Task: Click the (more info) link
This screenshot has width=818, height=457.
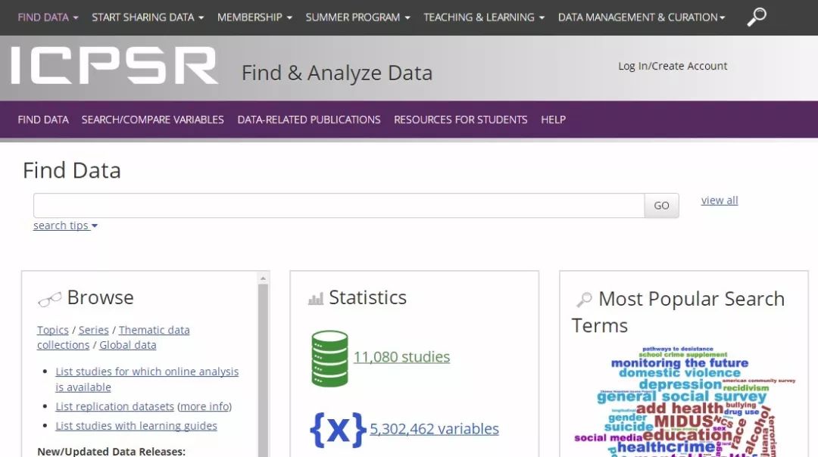Action: [x=204, y=406]
